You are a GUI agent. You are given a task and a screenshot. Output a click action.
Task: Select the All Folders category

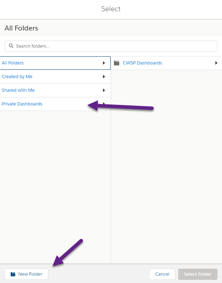click(55, 63)
